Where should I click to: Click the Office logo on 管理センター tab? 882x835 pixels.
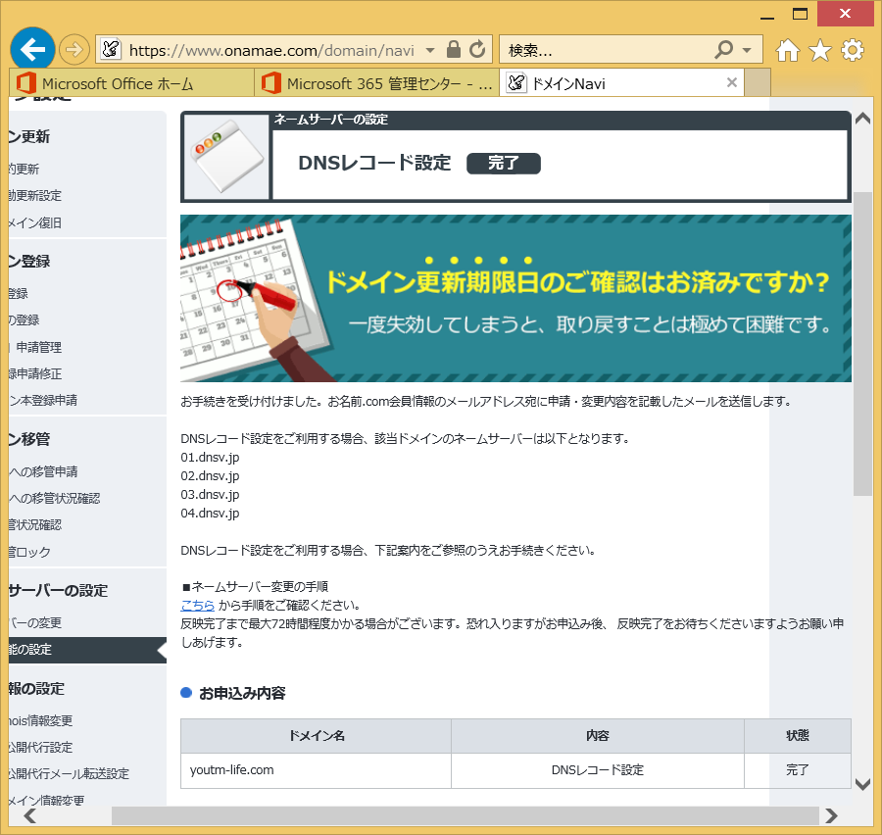click(x=270, y=83)
